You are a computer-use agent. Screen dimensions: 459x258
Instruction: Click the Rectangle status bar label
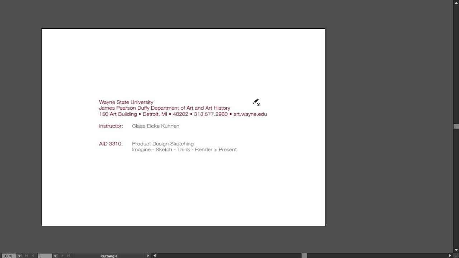[x=109, y=256]
